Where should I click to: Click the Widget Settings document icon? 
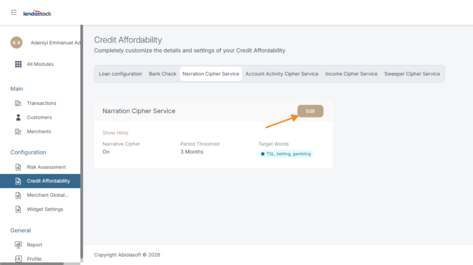18,209
